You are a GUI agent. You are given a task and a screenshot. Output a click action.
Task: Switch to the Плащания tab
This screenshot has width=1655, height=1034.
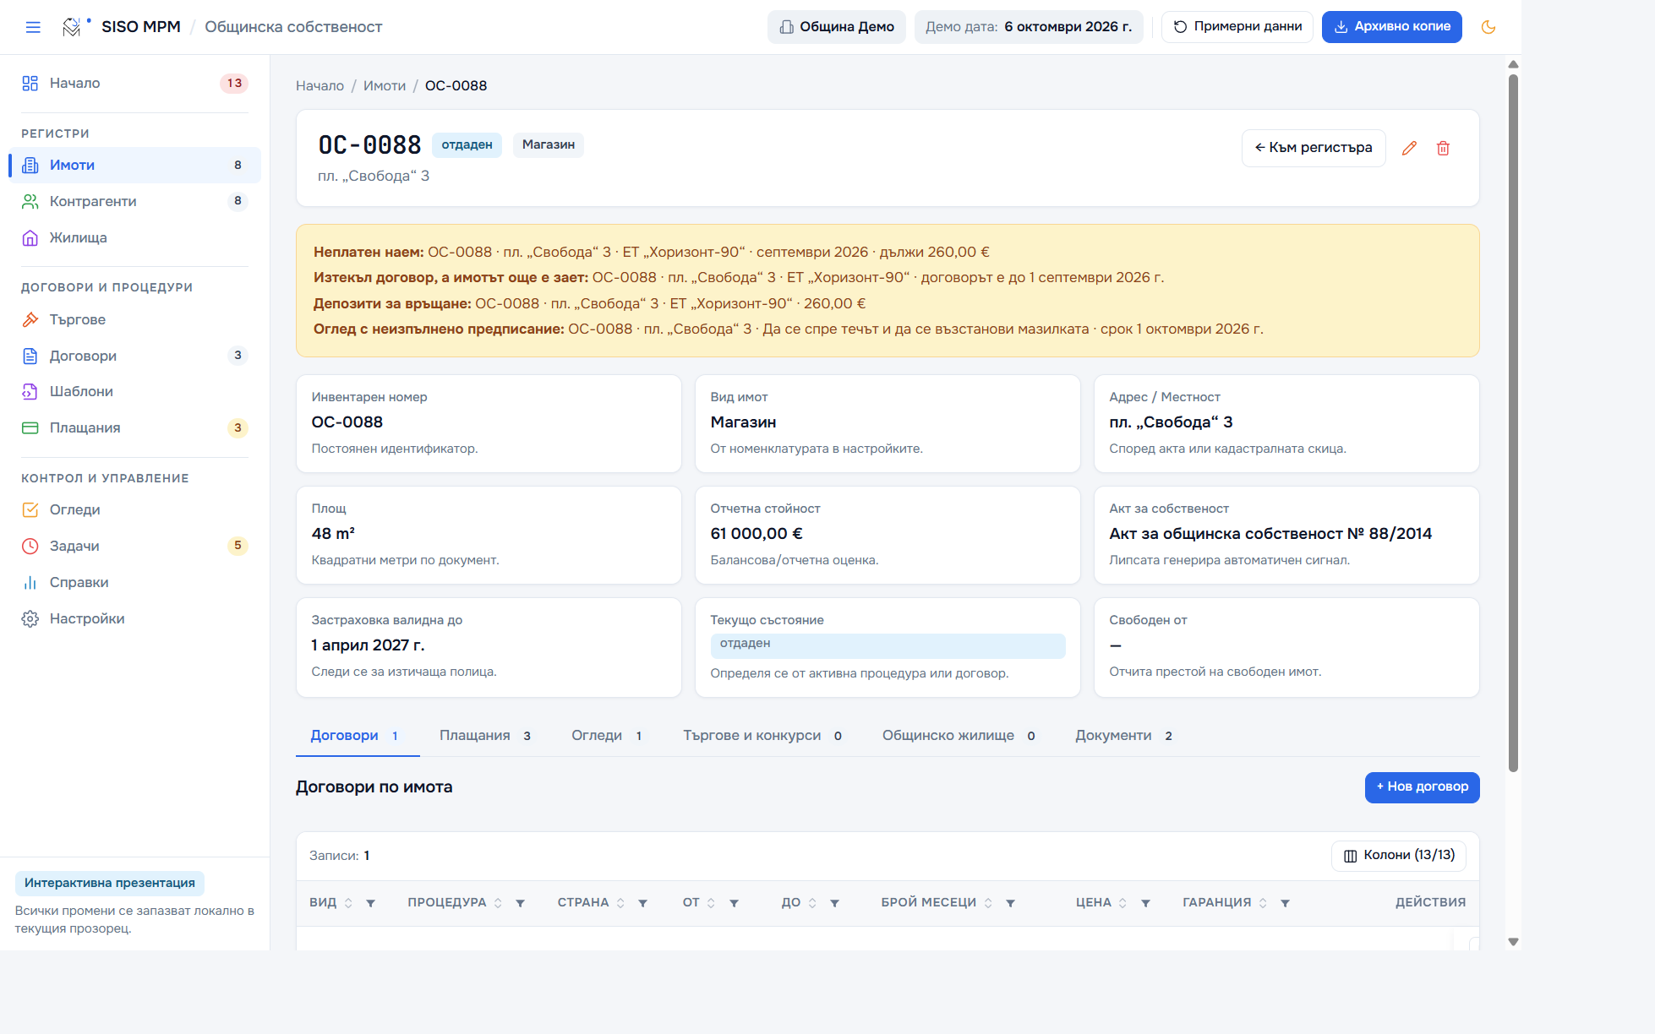pyautogui.click(x=485, y=736)
